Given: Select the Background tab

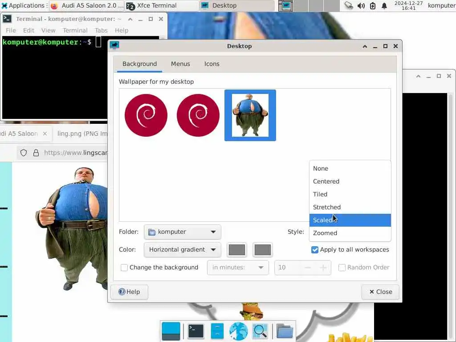Looking at the screenshot, I should click(139, 64).
